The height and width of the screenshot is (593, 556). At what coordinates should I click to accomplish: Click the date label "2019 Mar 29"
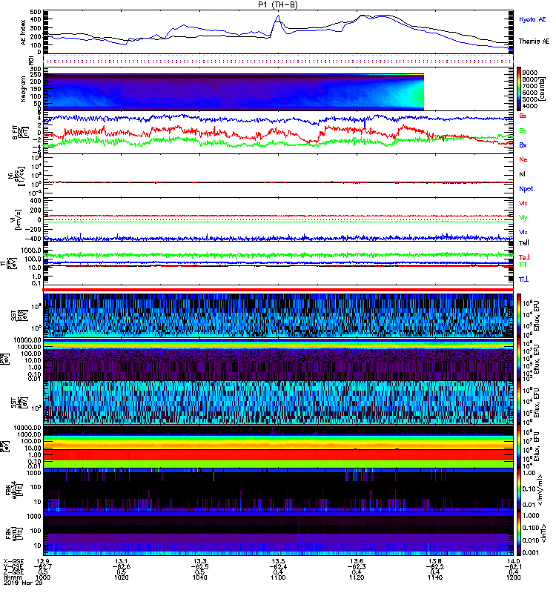click(x=23, y=583)
